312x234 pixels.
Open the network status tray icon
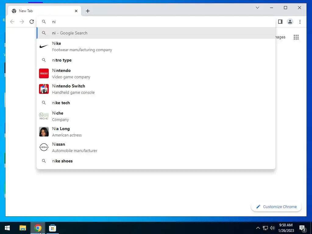click(265, 228)
